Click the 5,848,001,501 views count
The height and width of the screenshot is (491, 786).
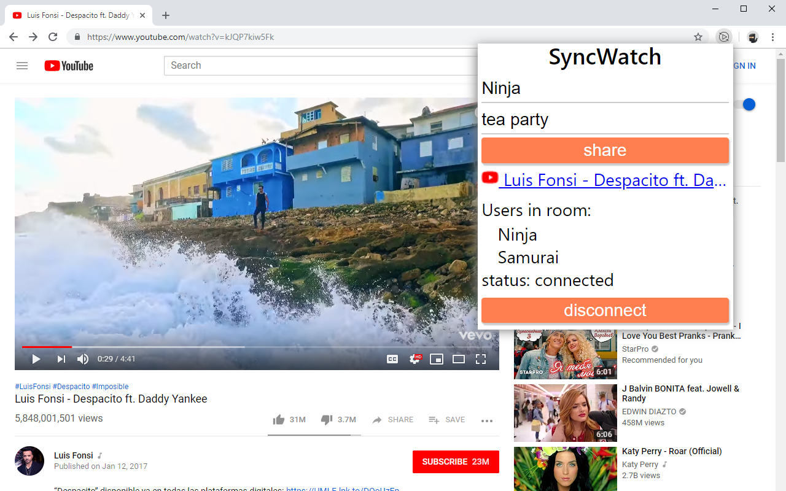pos(59,419)
